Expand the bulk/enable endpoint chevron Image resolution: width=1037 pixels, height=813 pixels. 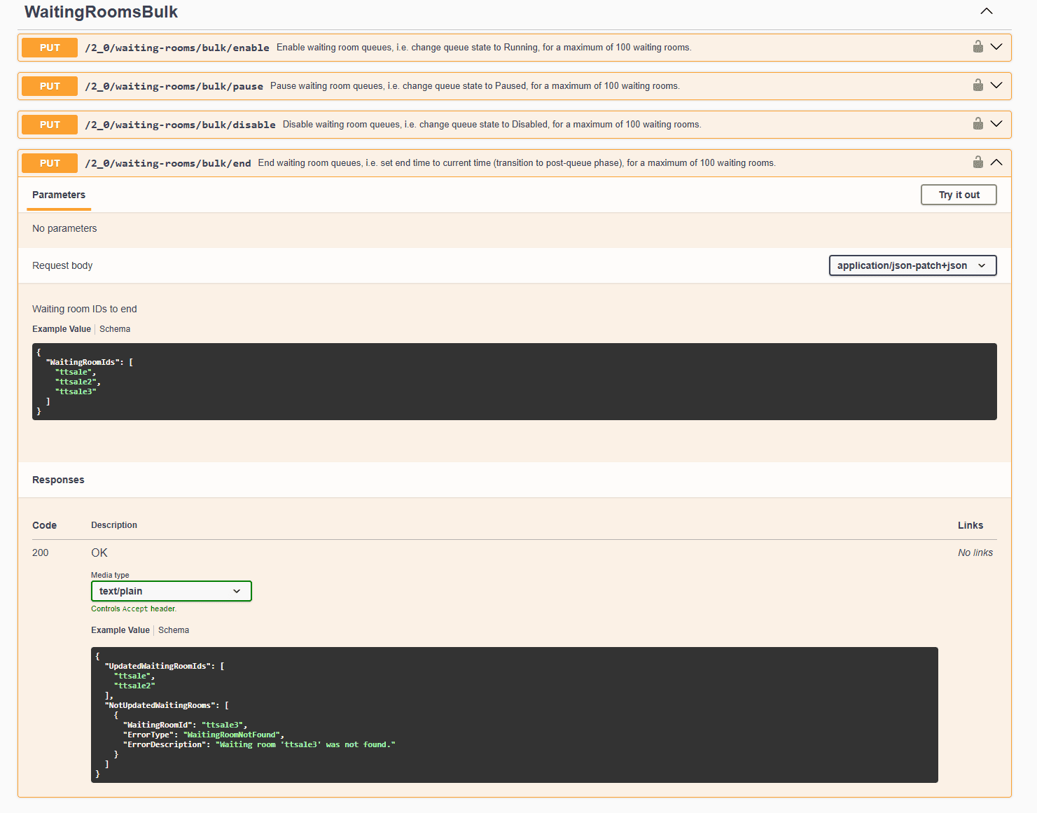pyautogui.click(x=996, y=46)
